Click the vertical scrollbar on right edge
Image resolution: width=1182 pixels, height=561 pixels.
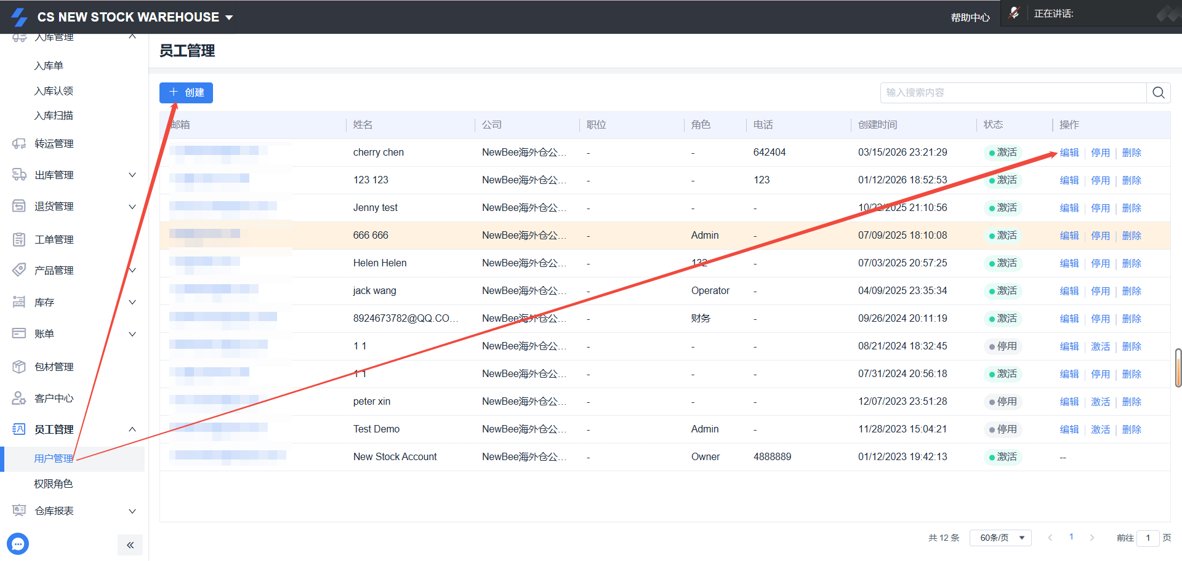[1178, 368]
